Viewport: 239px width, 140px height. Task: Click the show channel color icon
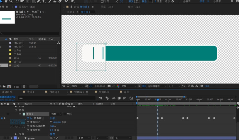[118, 86]
